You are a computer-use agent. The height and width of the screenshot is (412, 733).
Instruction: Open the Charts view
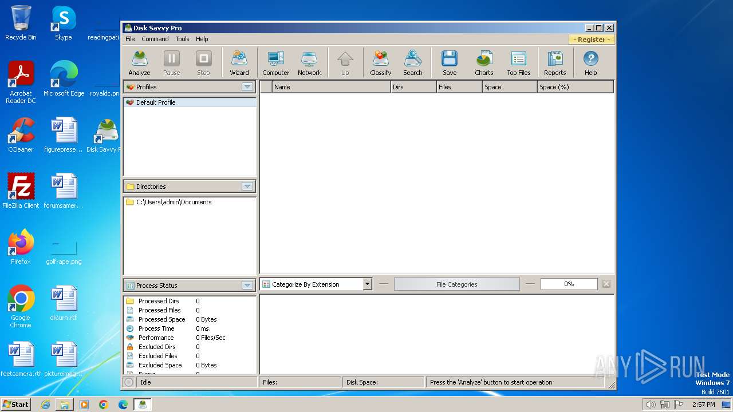click(484, 63)
